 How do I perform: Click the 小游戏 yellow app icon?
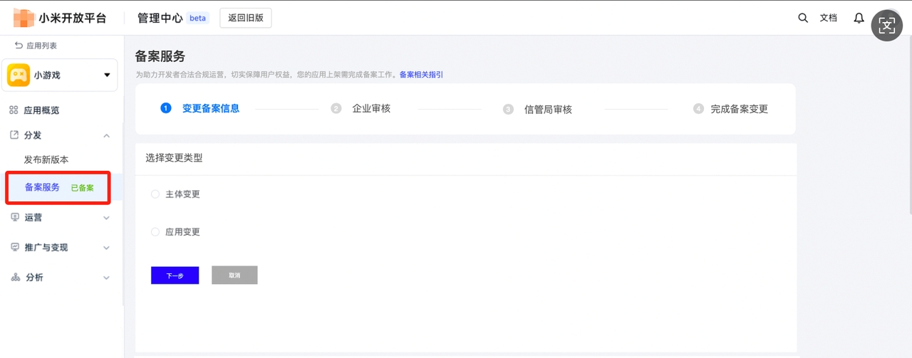19,75
